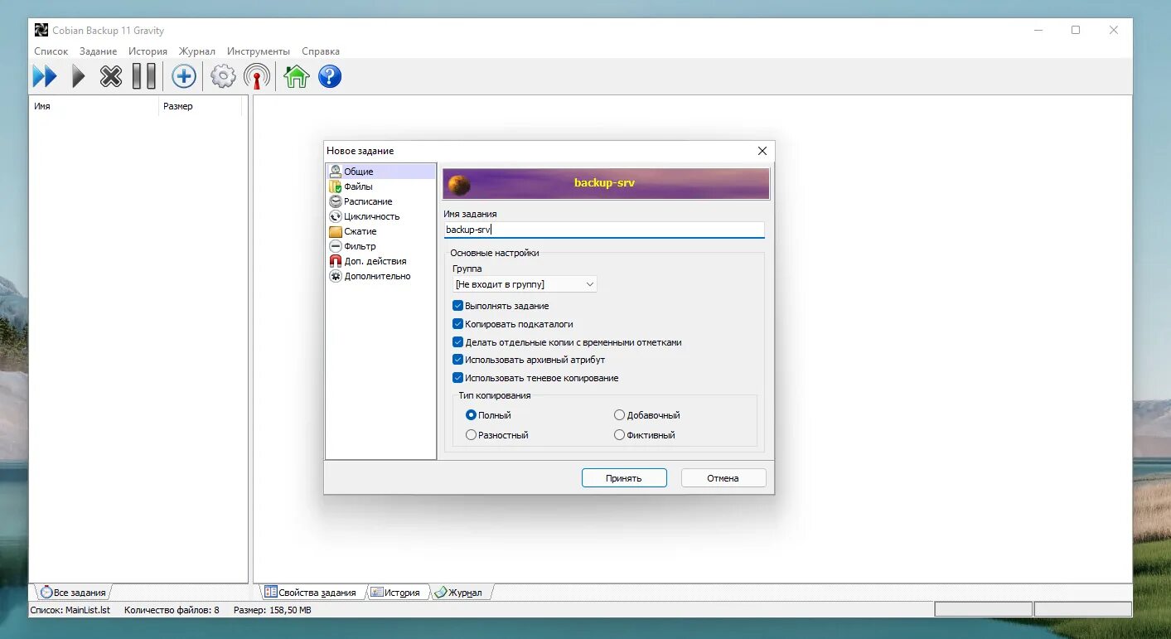Click the Отмена button
This screenshot has width=1171, height=639.
click(723, 478)
